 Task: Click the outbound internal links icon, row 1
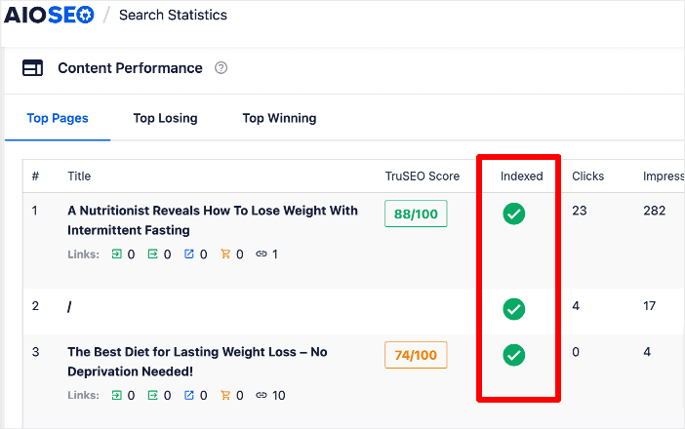[x=153, y=254]
